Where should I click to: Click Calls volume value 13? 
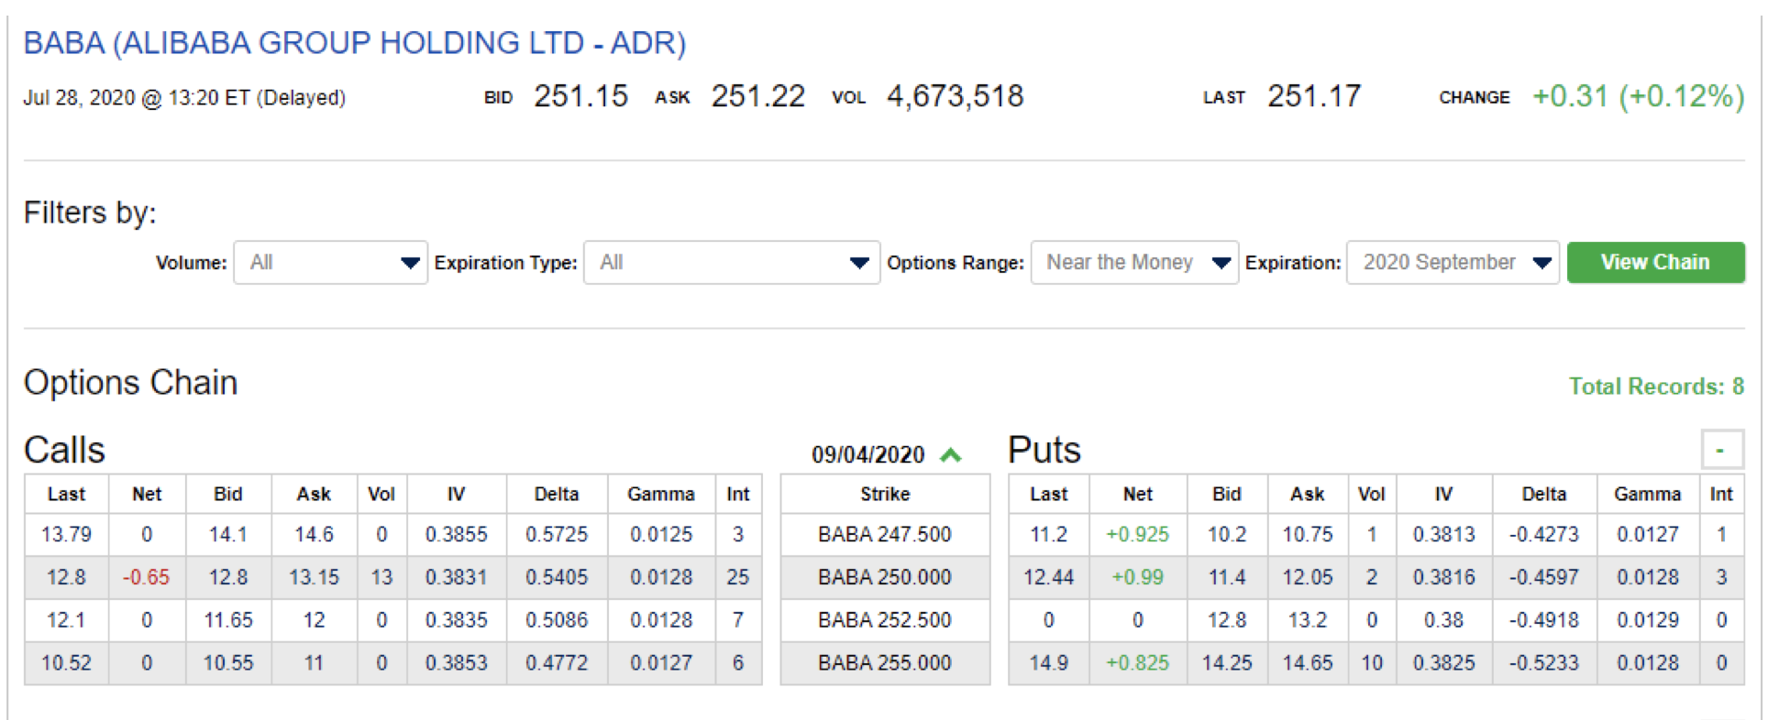[x=381, y=577]
